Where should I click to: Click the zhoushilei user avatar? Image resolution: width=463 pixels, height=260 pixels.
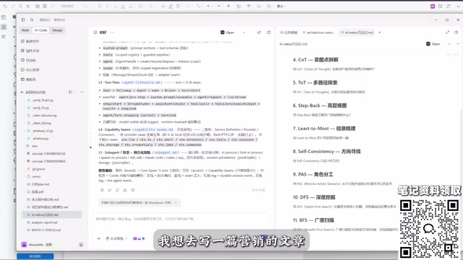pyautogui.click(x=24, y=245)
